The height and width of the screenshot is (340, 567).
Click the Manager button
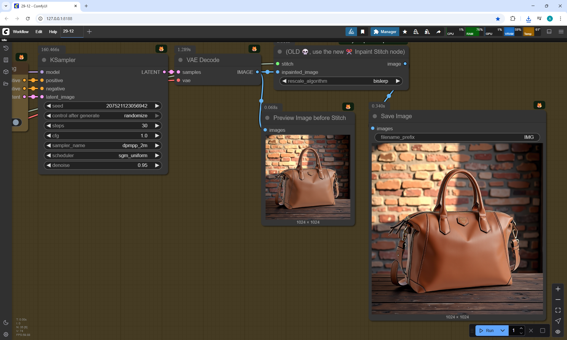[x=385, y=32]
